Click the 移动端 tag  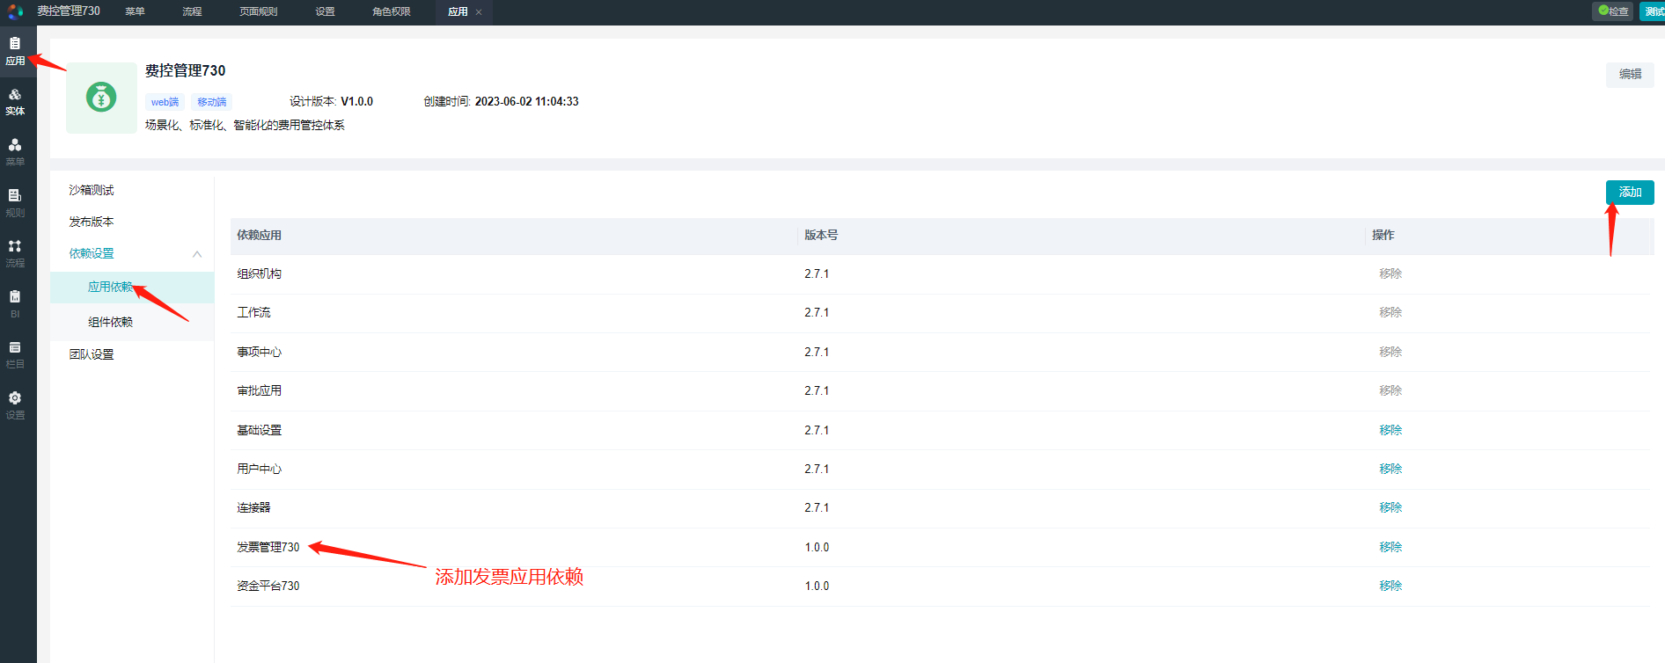click(211, 102)
